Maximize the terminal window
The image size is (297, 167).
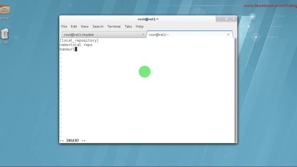click(x=226, y=19)
